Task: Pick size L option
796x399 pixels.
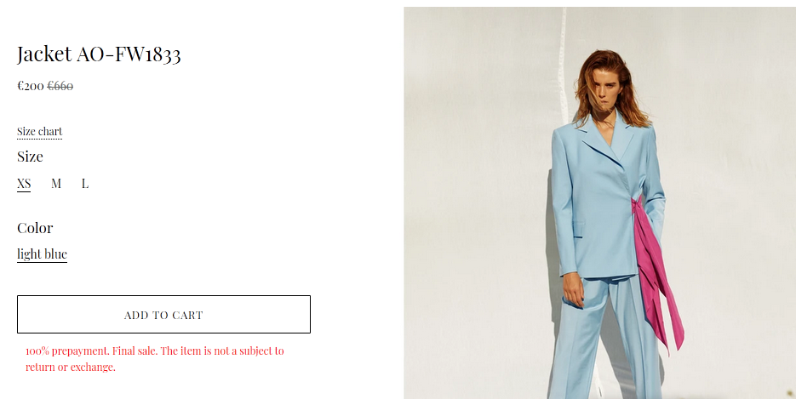Action: pos(85,184)
